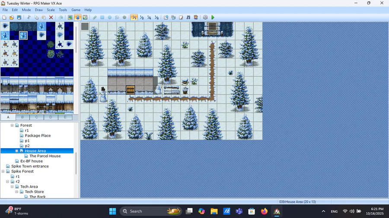Start Playtest with the green arrow

pyautogui.click(x=213, y=17)
